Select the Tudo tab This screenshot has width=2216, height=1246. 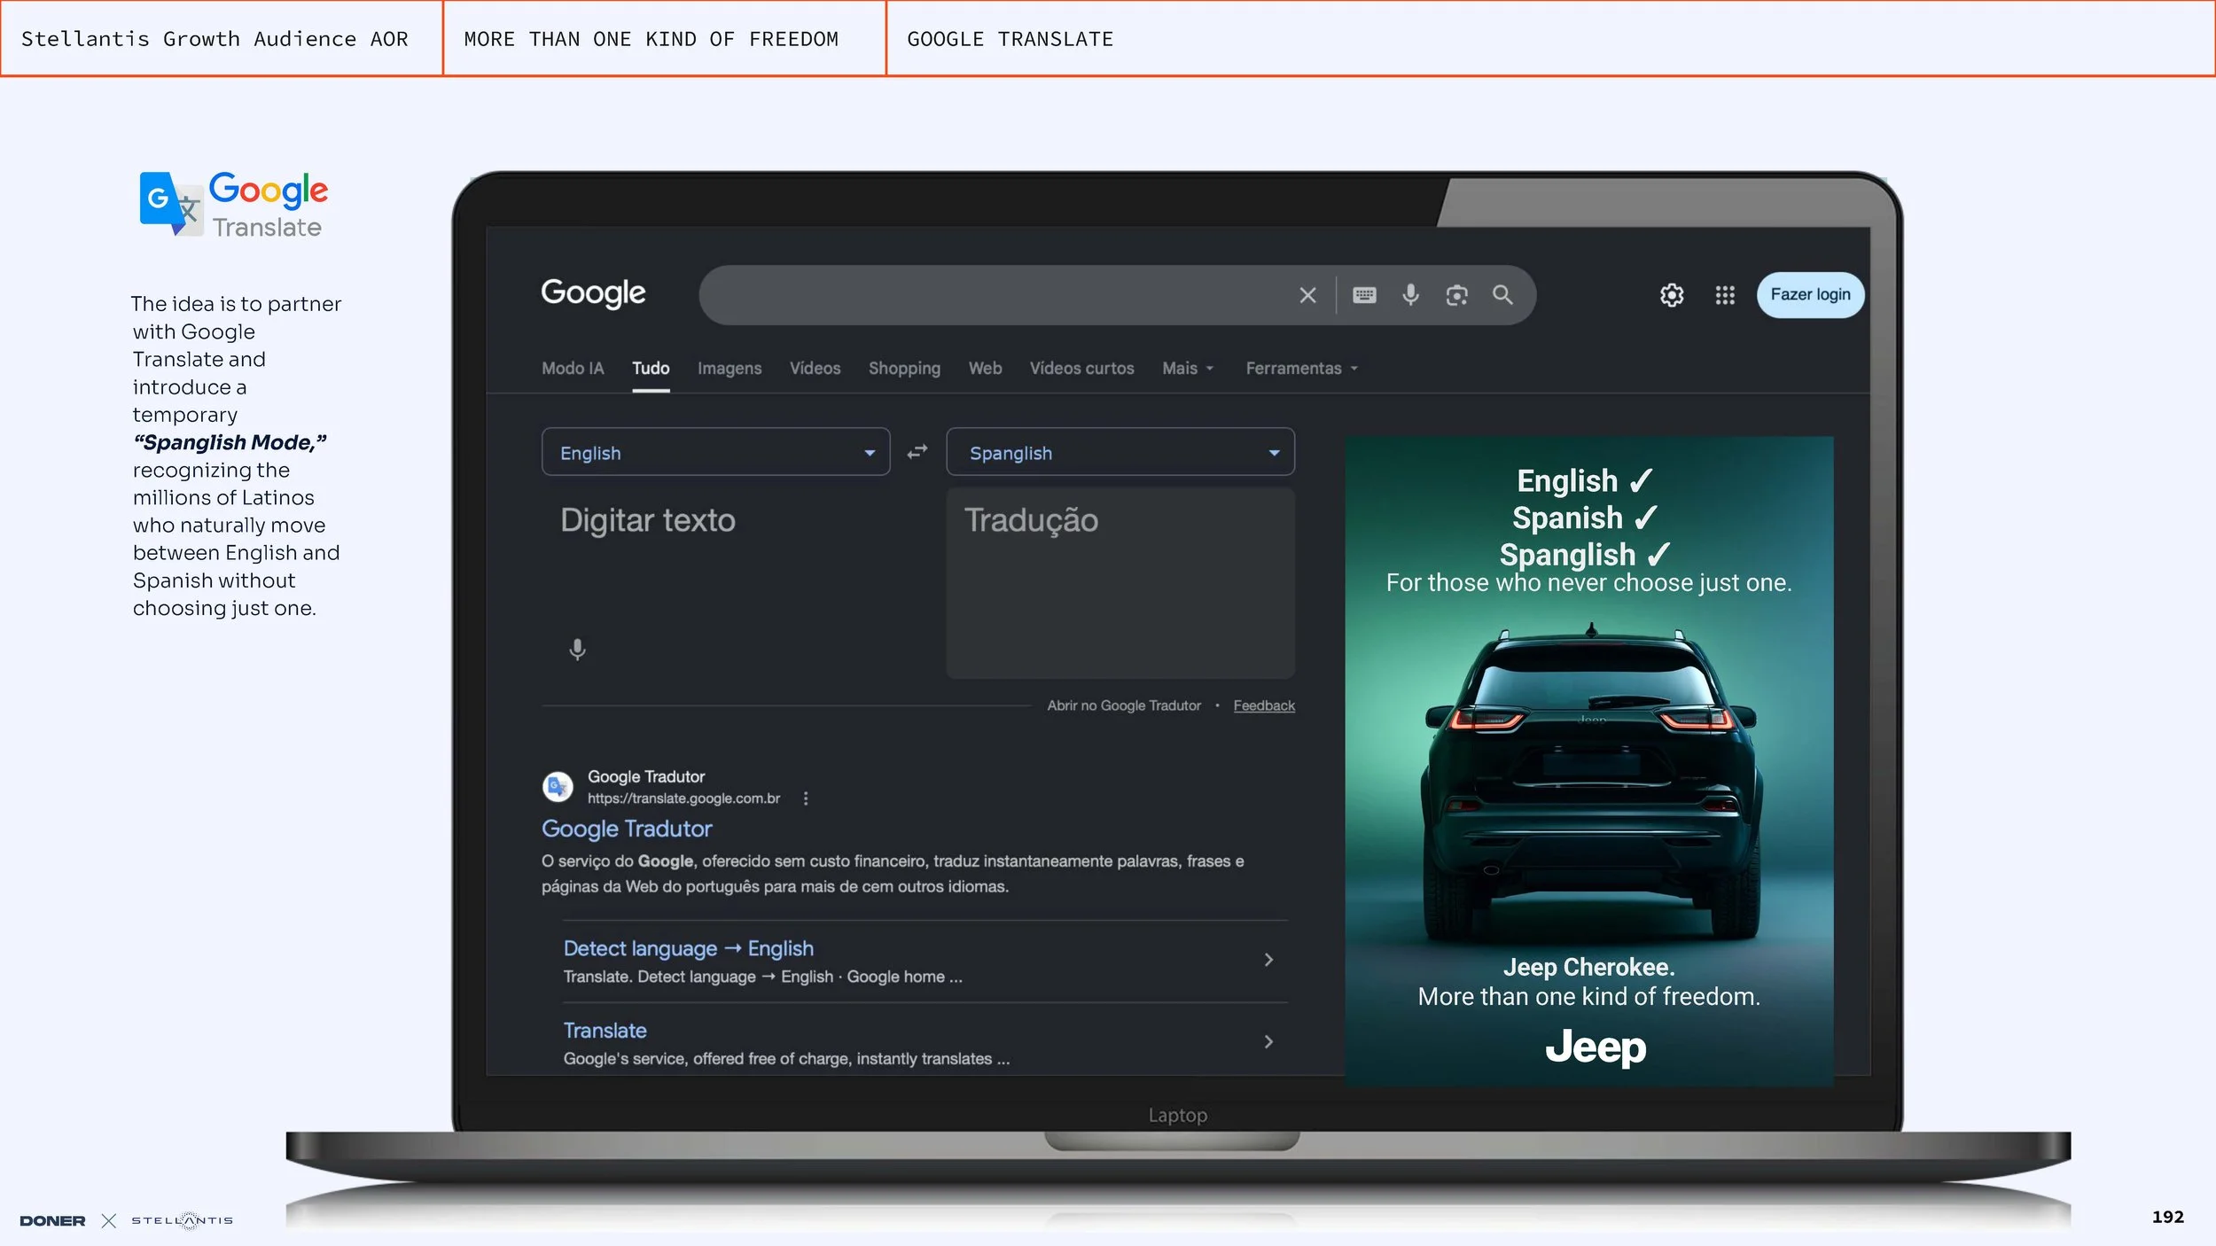pyautogui.click(x=651, y=369)
